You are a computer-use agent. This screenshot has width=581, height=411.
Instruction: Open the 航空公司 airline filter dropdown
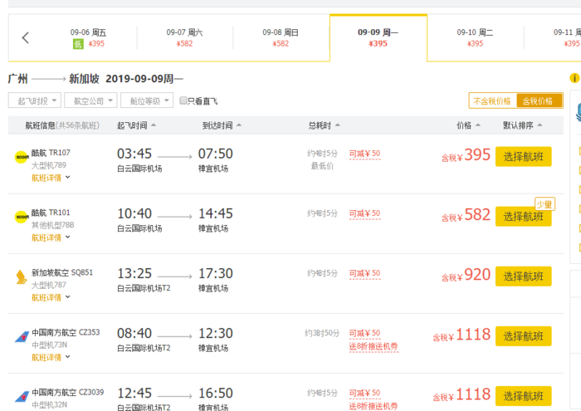tap(90, 100)
